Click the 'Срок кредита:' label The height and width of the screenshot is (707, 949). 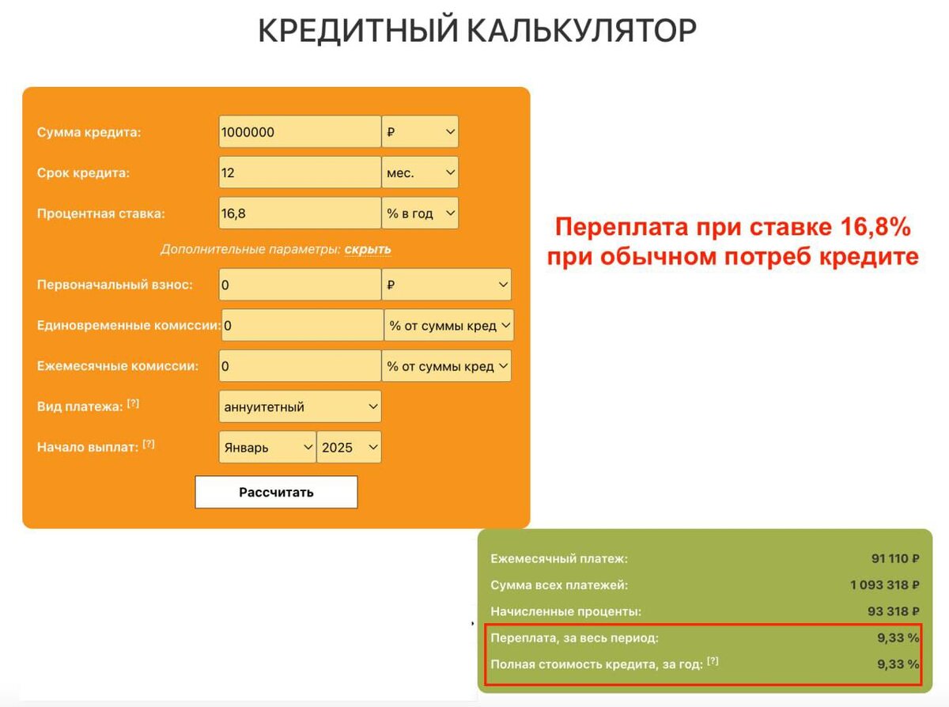[x=83, y=172]
